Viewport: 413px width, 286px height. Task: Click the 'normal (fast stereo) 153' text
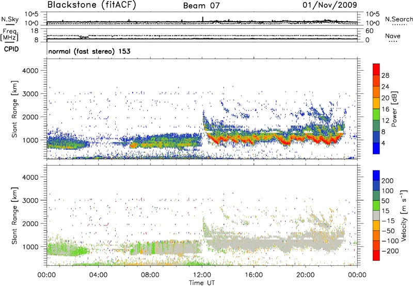89,52
